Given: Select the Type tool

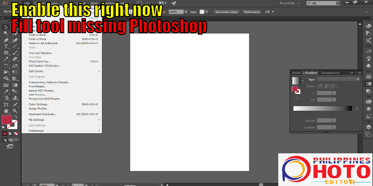Looking at the screenshot, I should (6, 46).
